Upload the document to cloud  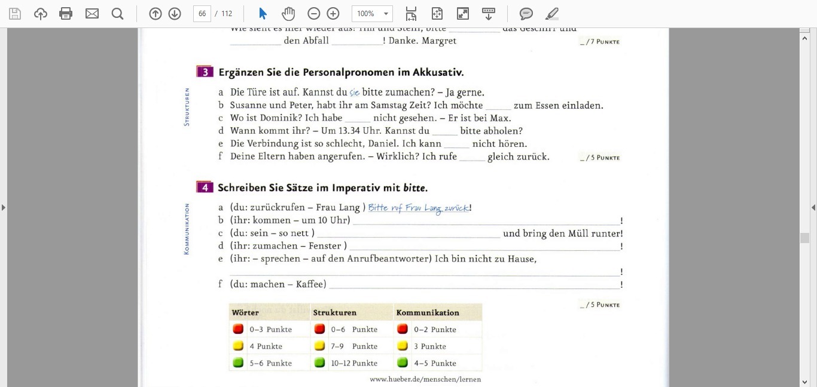point(41,14)
